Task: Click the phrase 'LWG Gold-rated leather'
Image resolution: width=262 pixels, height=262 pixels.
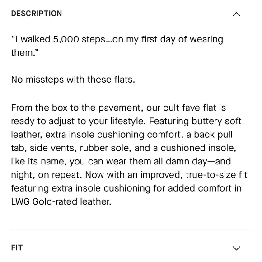Action: 61,201
